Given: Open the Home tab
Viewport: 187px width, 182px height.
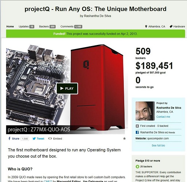Looking at the screenshot, I should pos(10,26).
